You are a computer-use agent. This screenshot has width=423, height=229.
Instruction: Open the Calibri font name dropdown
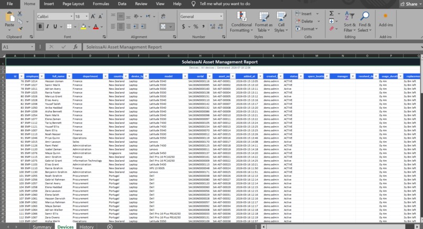(x=71, y=16)
